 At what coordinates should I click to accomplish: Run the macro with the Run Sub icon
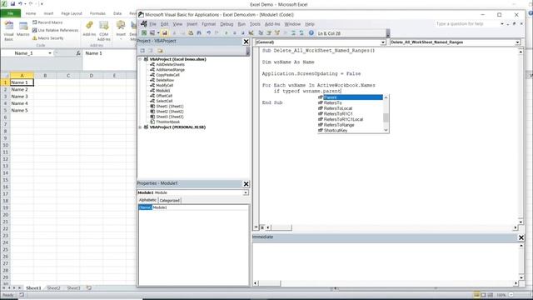[x=227, y=33]
